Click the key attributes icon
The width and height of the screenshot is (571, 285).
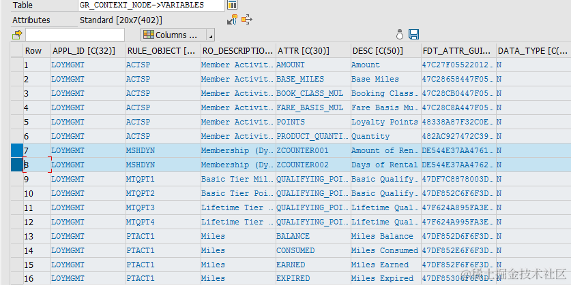point(232,20)
